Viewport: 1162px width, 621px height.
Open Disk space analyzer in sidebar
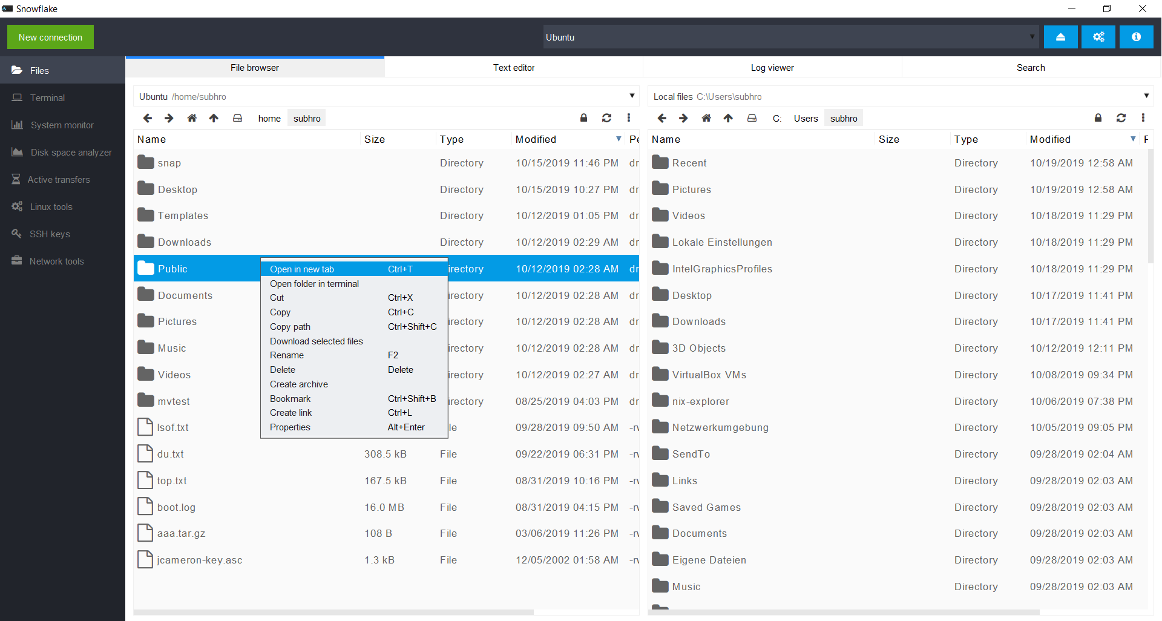pos(71,153)
